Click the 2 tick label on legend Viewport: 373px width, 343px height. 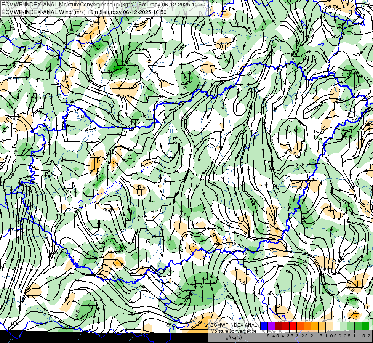369,336
